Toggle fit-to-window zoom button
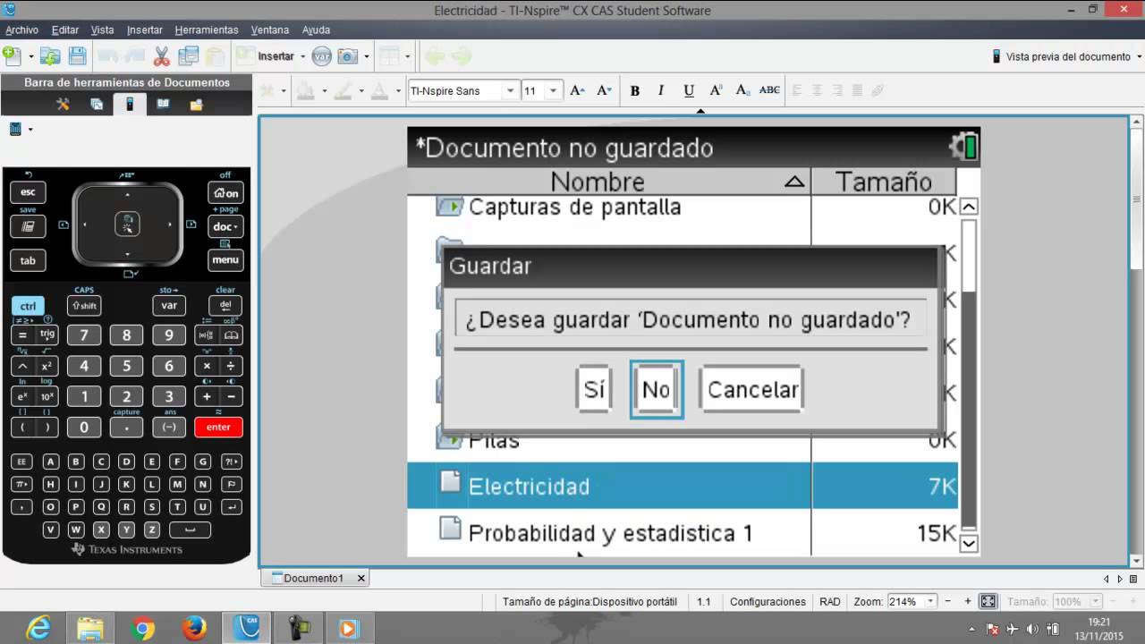Image resolution: width=1145 pixels, height=644 pixels. (988, 602)
